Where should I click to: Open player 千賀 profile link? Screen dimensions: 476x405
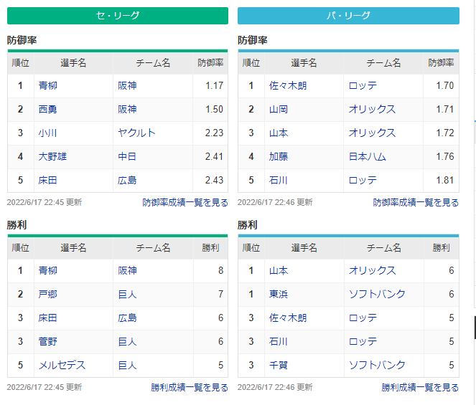pos(278,365)
